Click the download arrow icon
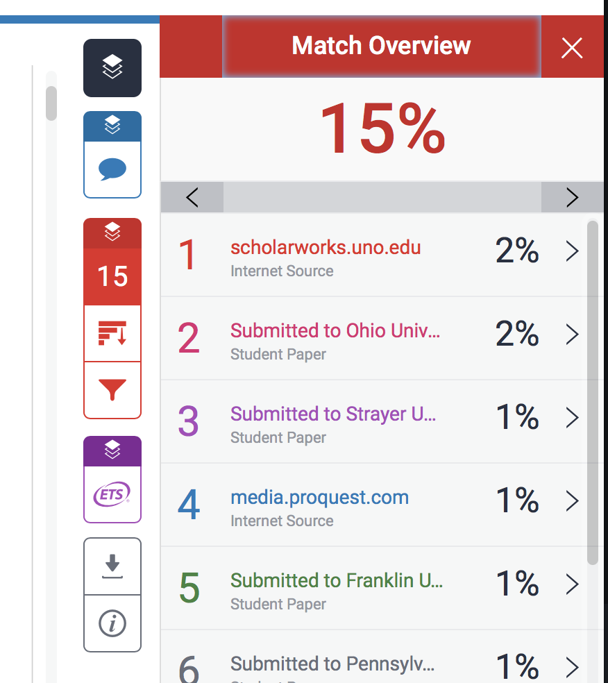Image resolution: width=608 pixels, height=683 pixels. pos(112,566)
